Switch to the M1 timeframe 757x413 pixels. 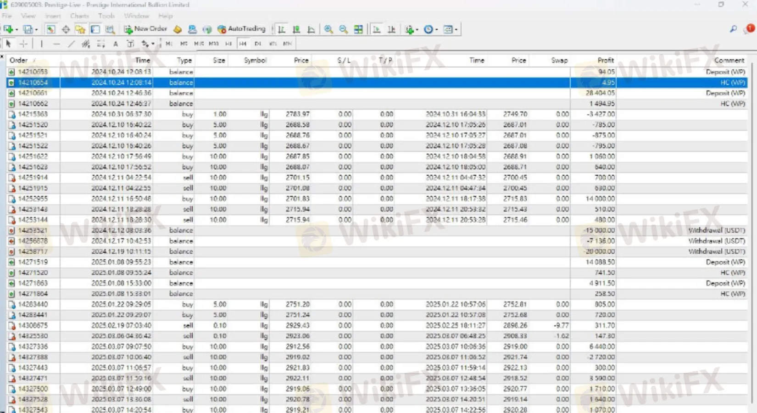[169, 44]
